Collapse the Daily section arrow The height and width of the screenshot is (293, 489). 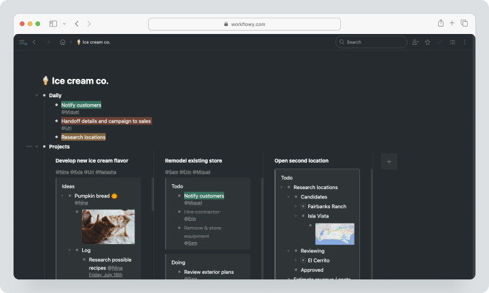(x=37, y=95)
